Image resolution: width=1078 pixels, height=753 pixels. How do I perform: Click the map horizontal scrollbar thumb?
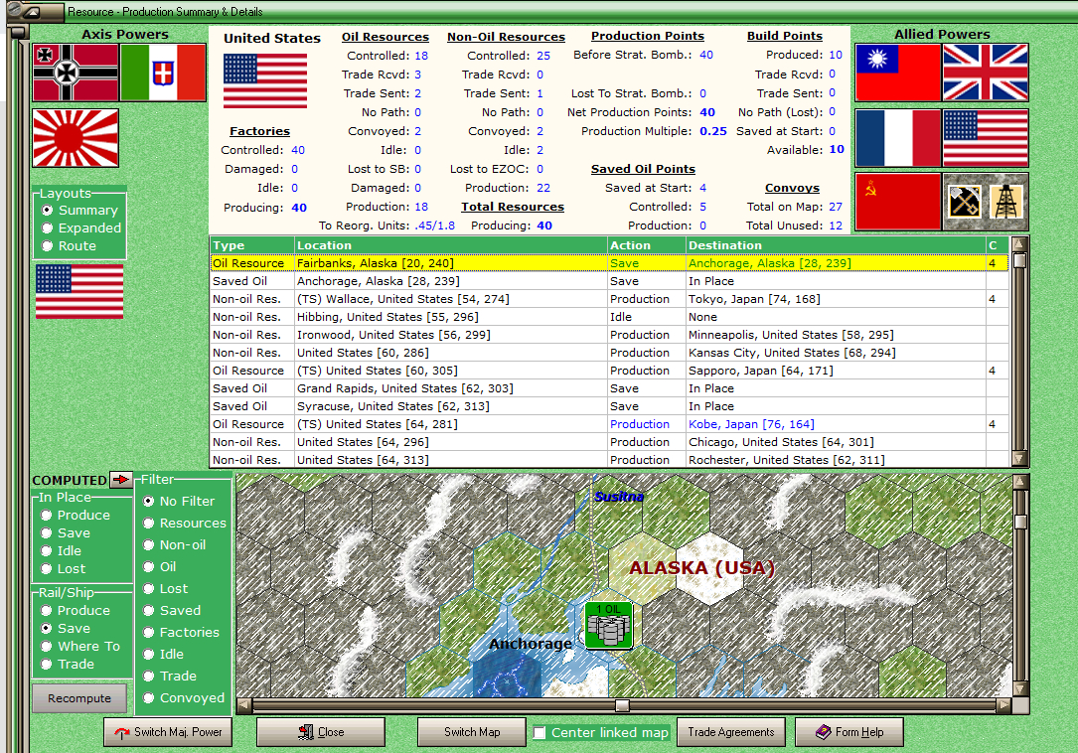tap(622, 705)
